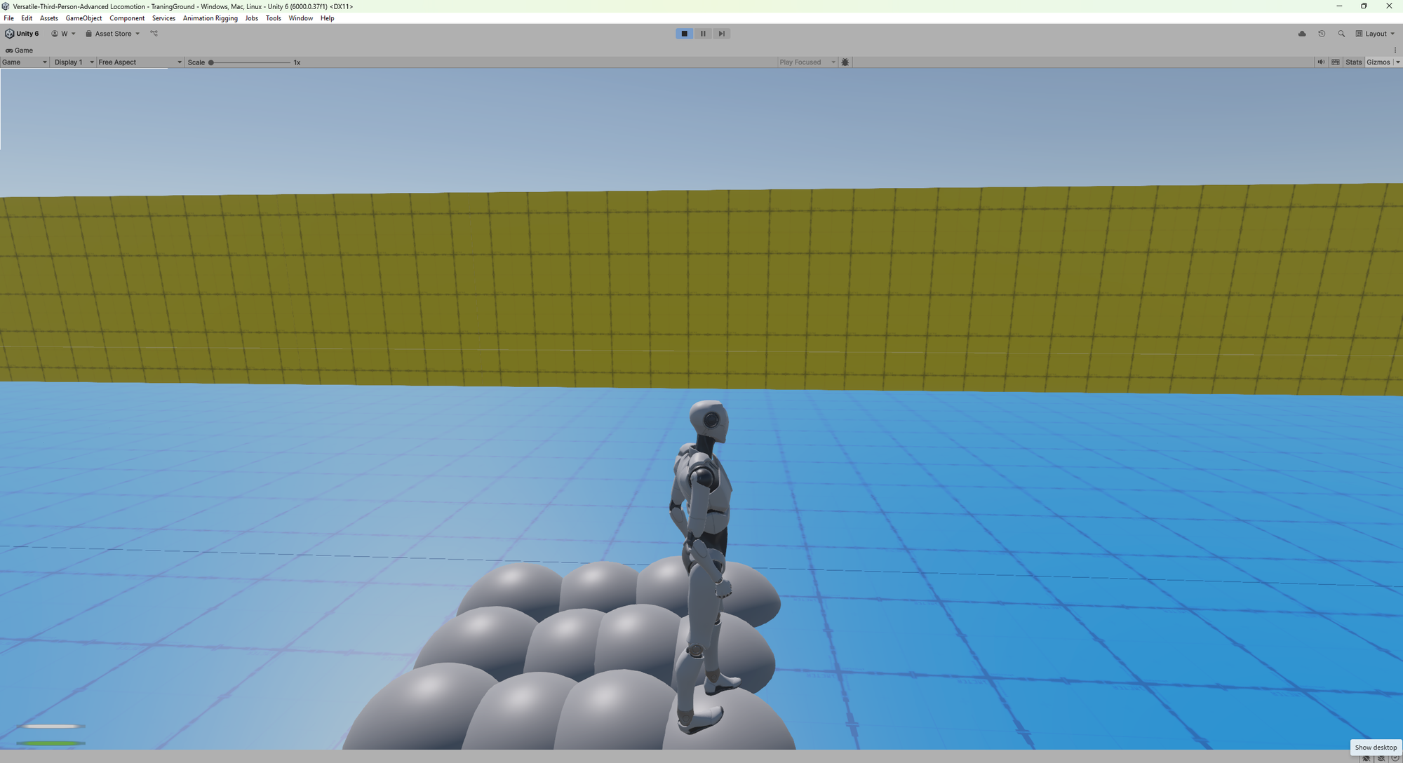Toggle the shortcuts keyboard icon

click(x=1336, y=62)
